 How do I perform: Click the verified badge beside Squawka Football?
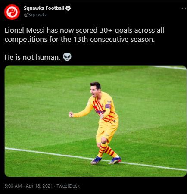[x=68, y=8]
